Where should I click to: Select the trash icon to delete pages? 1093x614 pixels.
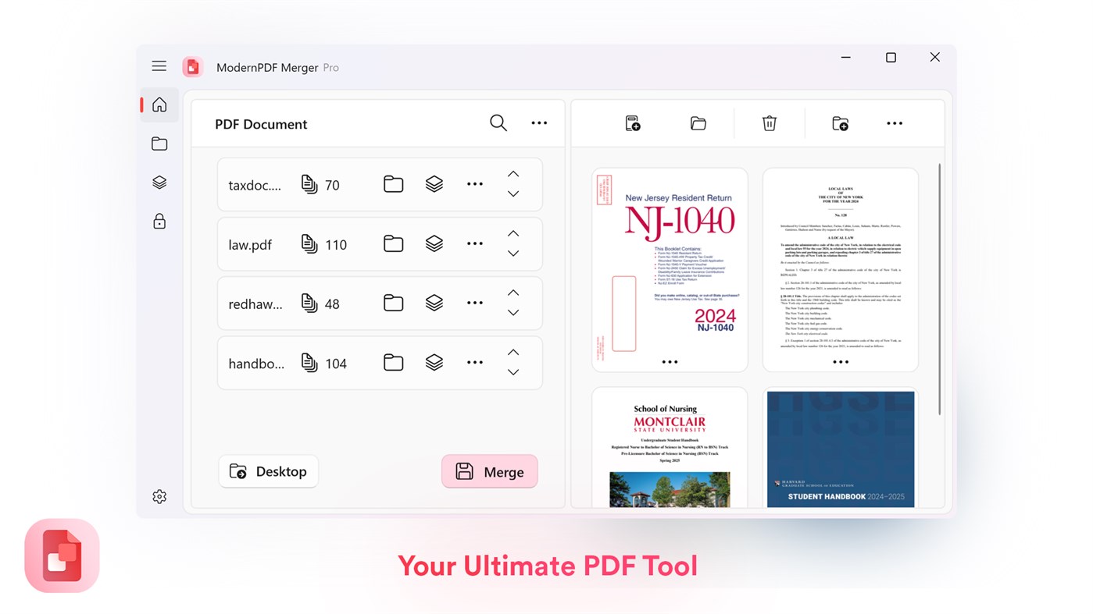tap(769, 122)
